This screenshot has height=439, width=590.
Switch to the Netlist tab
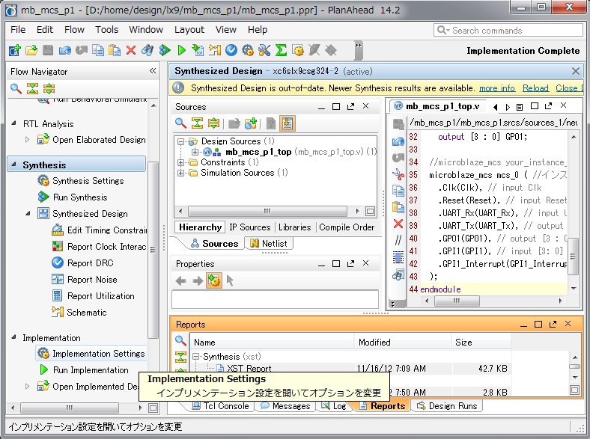point(269,244)
